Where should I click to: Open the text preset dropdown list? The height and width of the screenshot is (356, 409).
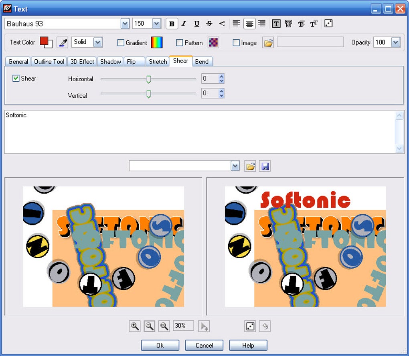pyautogui.click(x=235, y=166)
